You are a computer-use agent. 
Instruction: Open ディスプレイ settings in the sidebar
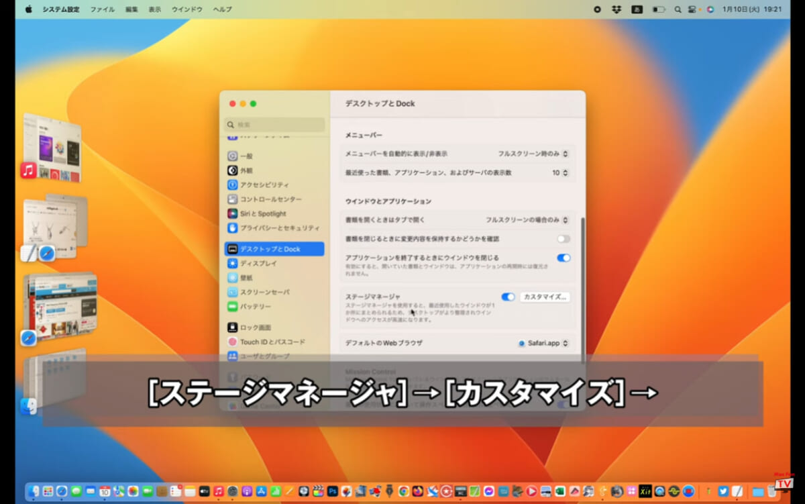coord(274,263)
